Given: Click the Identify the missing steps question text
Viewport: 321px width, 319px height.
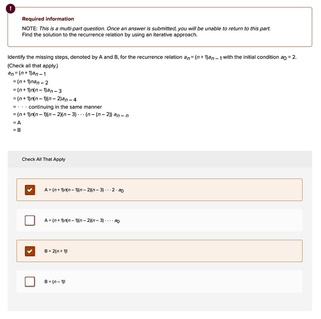Looking at the screenshot, I should pyautogui.click(x=152, y=57).
